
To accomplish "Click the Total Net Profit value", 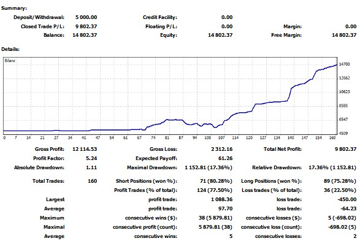I will 345,149.
